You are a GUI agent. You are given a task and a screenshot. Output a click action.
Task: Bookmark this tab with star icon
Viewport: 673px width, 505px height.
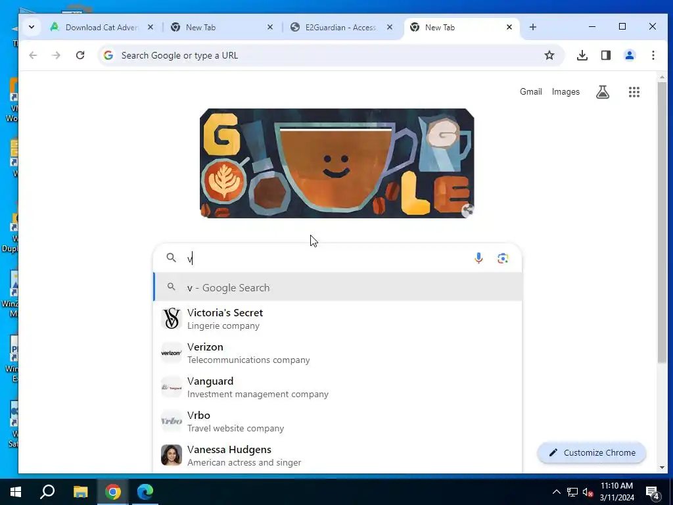coord(549,55)
